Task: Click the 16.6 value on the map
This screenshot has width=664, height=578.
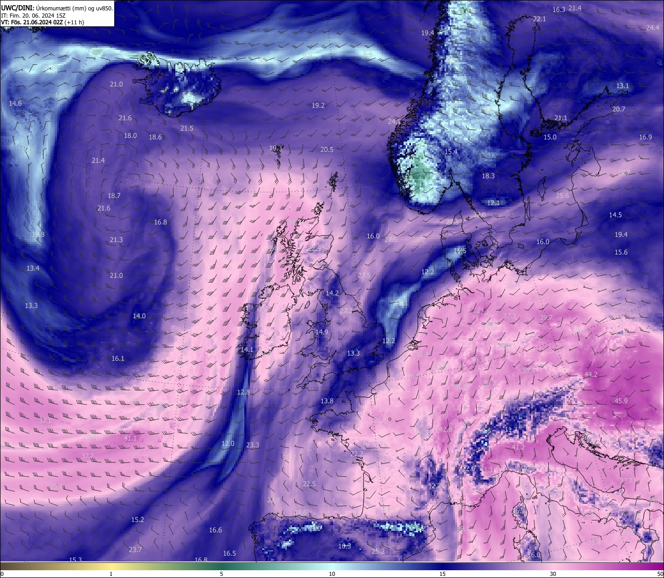Action: [215, 530]
